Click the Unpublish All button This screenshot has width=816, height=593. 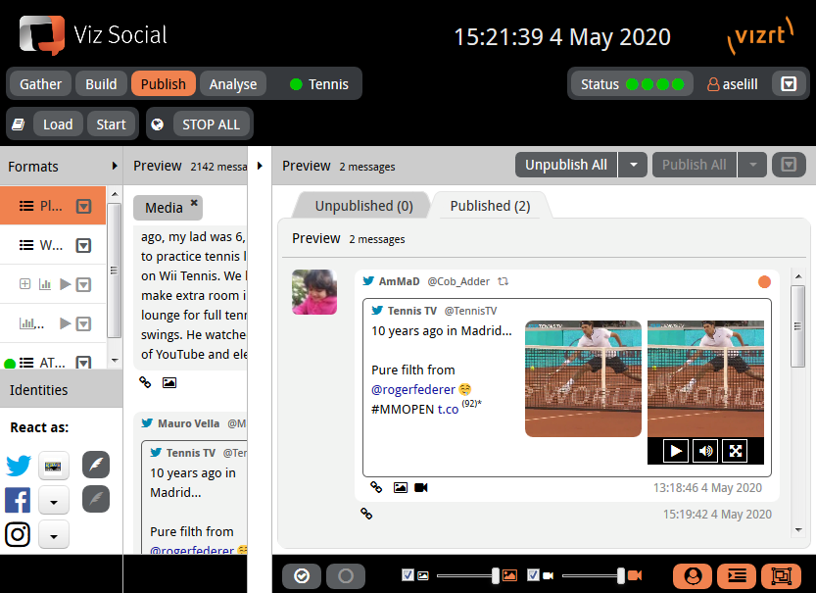tap(565, 165)
